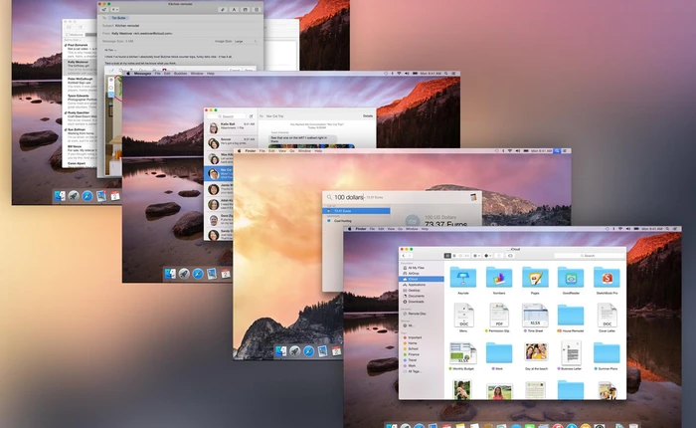Select the 73.37 Euros Spotlight top hit
Screen dimensions: 696x428
click(x=356, y=211)
